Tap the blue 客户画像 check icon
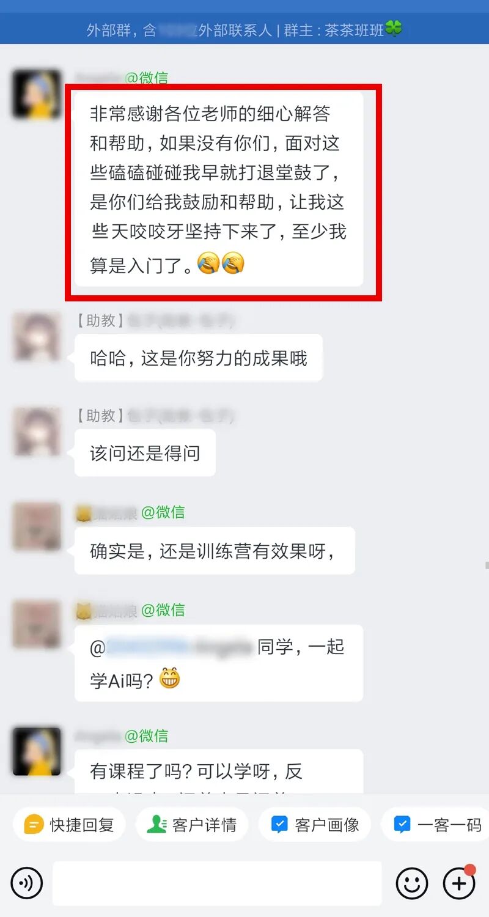This screenshot has width=489, height=917. tap(279, 825)
